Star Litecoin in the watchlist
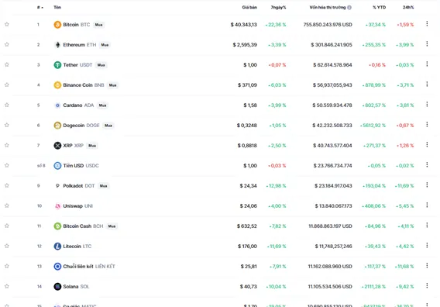 [7, 246]
